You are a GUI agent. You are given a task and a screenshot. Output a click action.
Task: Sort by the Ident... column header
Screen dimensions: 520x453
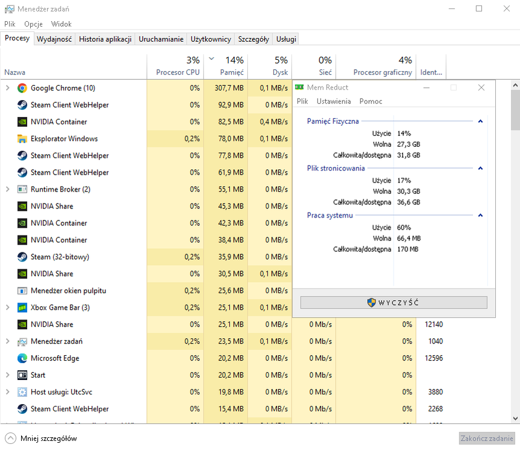[431, 67]
